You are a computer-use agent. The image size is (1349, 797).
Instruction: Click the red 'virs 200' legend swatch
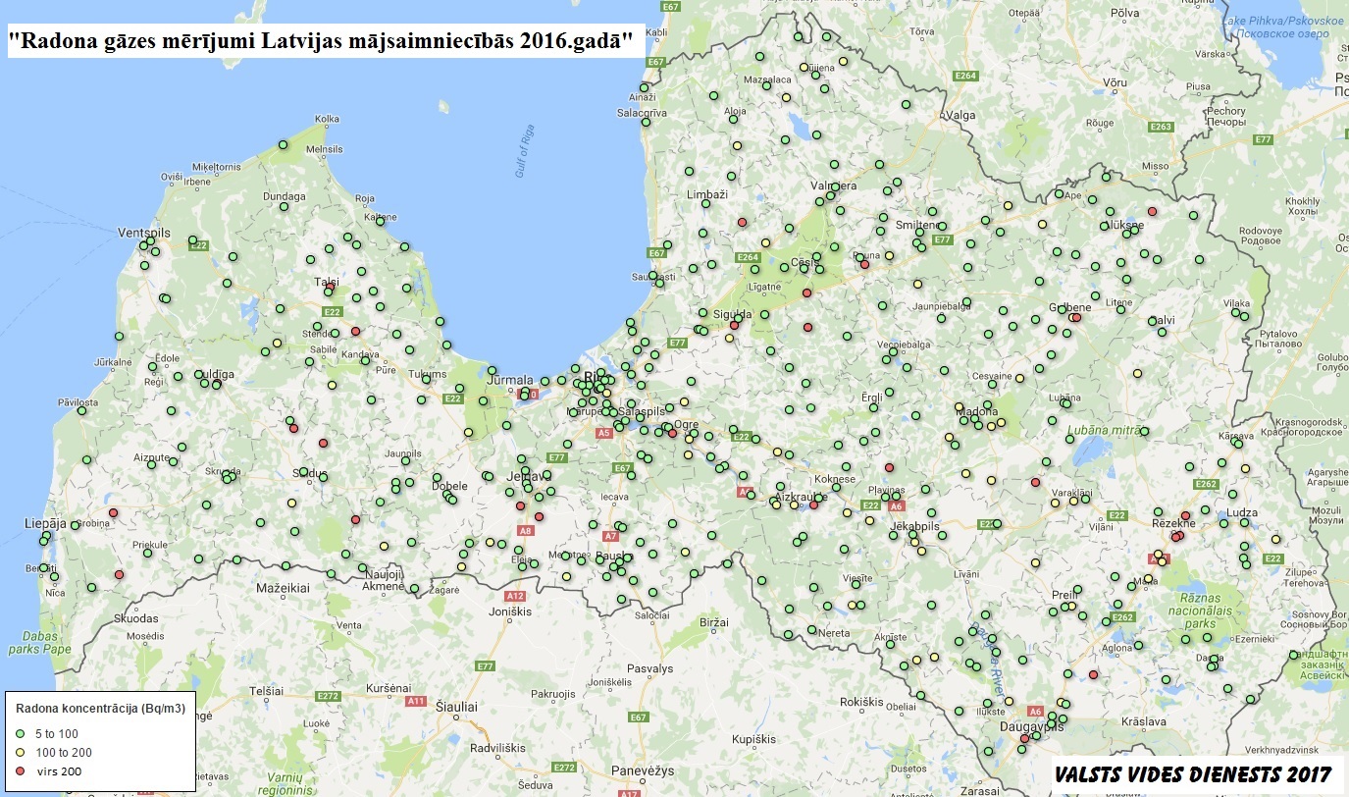(x=20, y=770)
